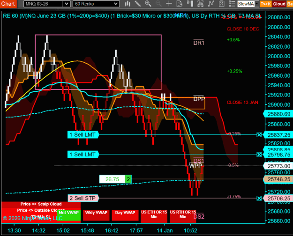Open the strategies icon
This screenshot has width=293, height=236.
[221, 4]
